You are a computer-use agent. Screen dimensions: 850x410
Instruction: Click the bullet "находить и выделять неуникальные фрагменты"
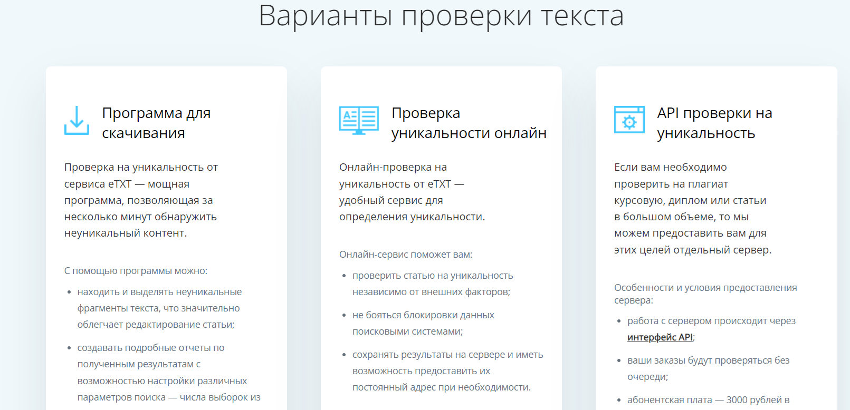pos(159,308)
